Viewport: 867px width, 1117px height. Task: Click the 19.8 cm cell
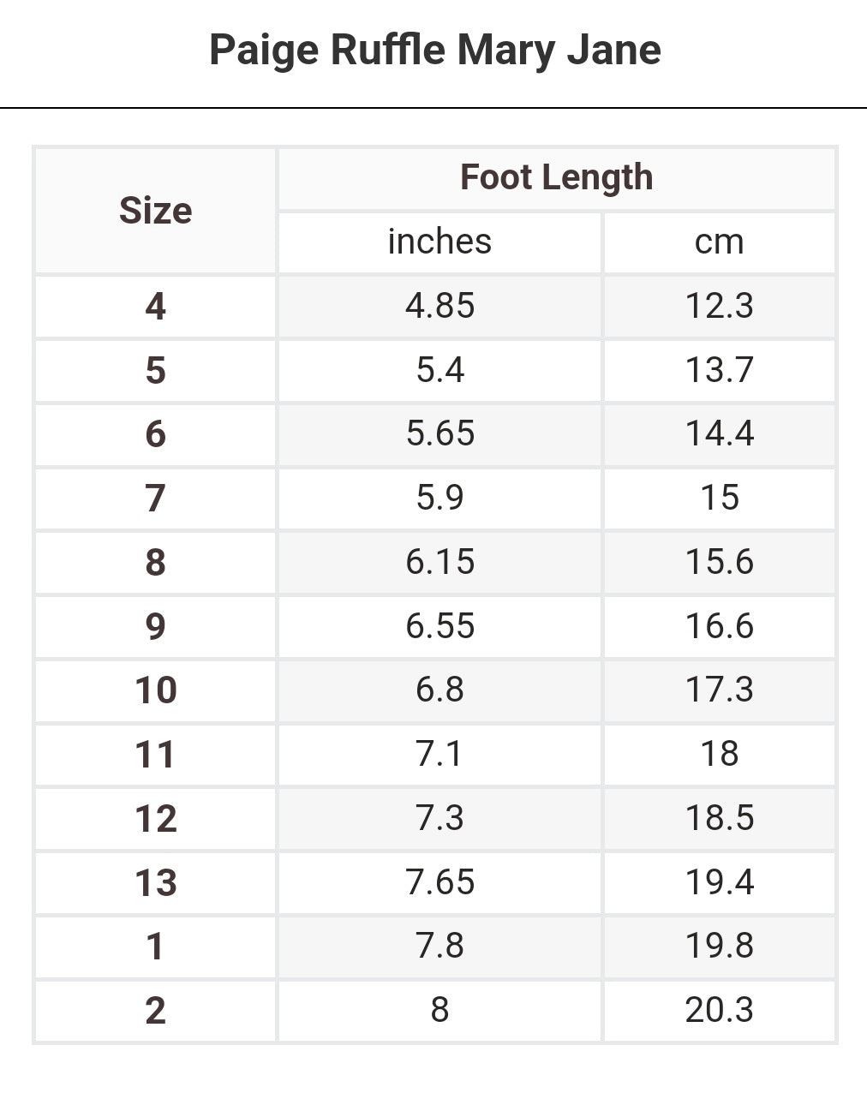pos(719,946)
